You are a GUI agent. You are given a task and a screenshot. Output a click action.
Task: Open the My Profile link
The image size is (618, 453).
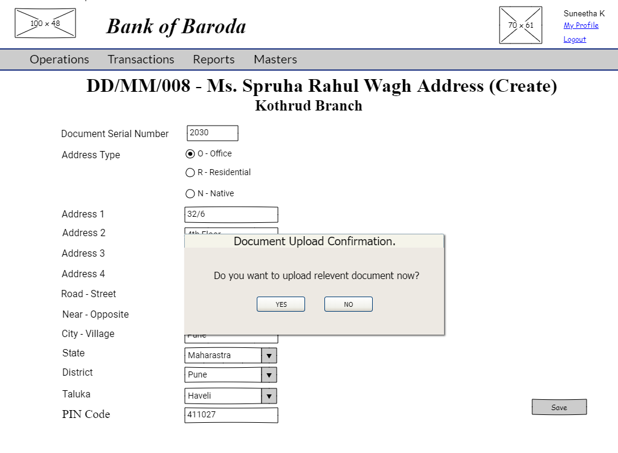click(x=581, y=25)
